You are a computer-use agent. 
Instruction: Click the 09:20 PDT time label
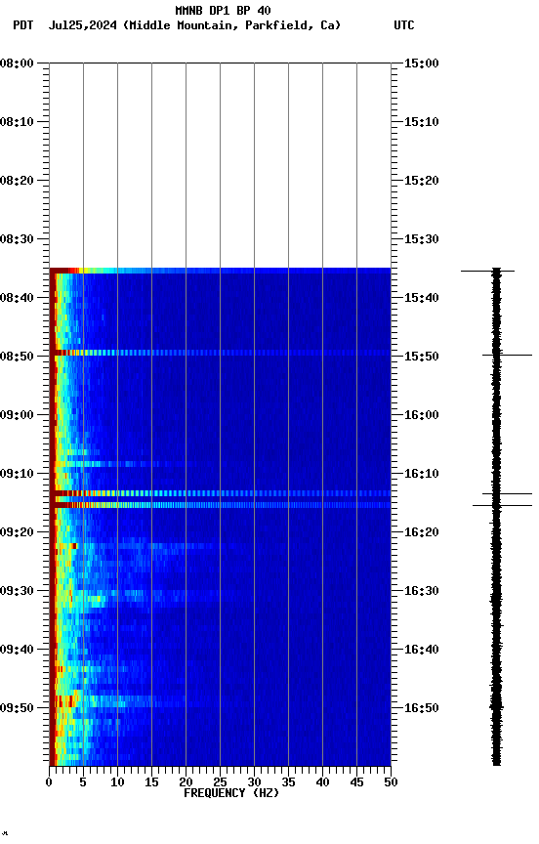pos(17,532)
